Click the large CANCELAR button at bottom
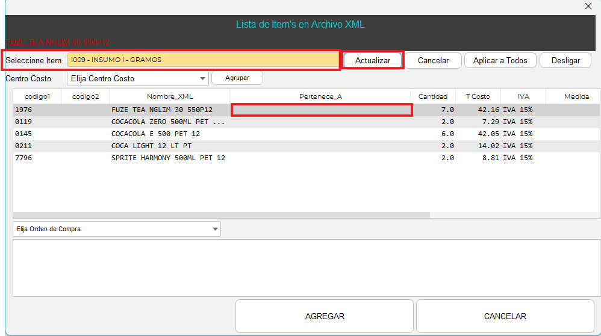This screenshot has height=336, width=601. (x=505, y=316)
